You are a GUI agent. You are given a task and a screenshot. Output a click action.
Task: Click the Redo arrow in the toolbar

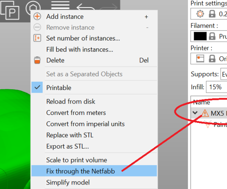110,8
